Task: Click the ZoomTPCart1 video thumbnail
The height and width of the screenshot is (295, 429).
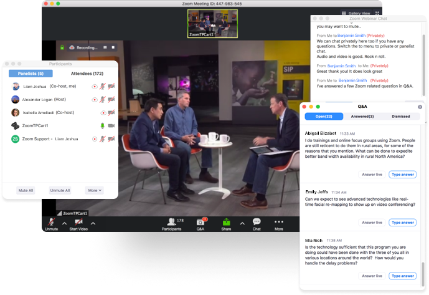Action: [212, 24]
